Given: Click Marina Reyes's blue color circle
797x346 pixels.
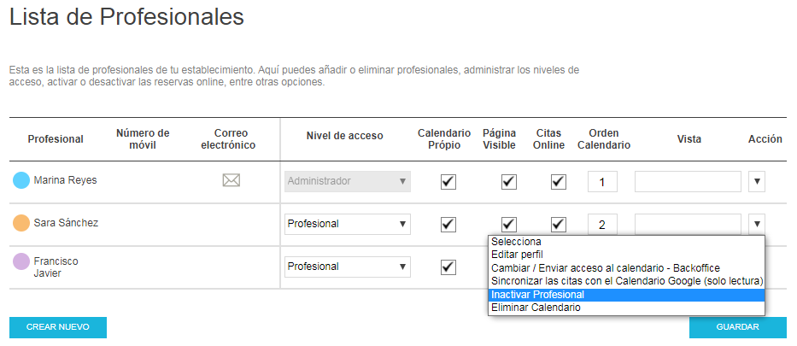Looking at the screenshot, I should pyautogui.click(x=21, y=180).
